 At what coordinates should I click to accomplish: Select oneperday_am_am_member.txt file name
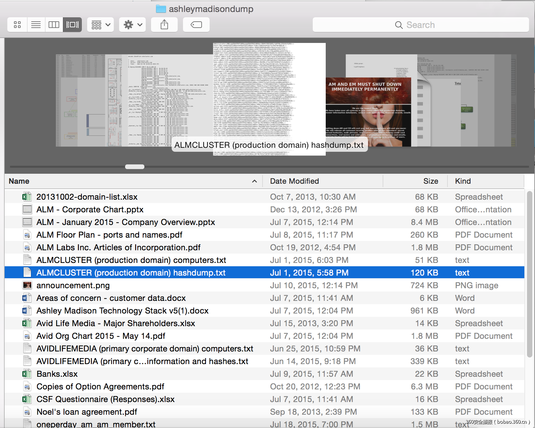click(96, 424)
